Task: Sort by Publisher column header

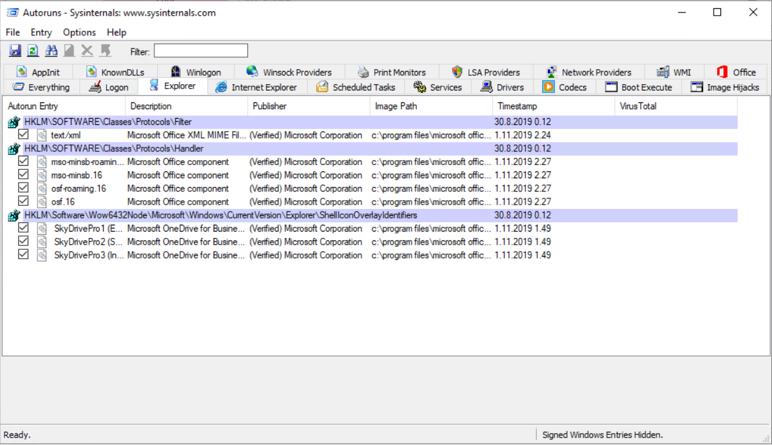Action: pyautogui.click(x=309, y=106)
